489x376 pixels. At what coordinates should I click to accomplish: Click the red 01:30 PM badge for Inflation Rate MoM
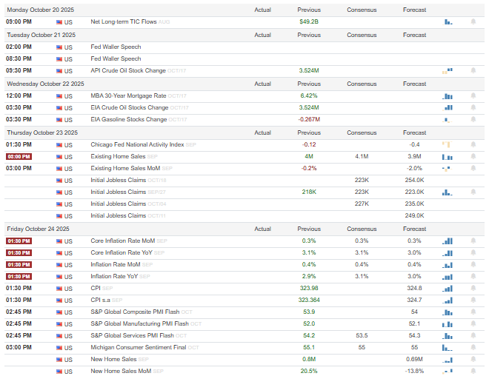(19, 264)
